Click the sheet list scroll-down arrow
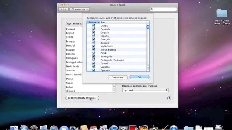Image resolution: width=232 pixels, height=130 pixels. 148,70
